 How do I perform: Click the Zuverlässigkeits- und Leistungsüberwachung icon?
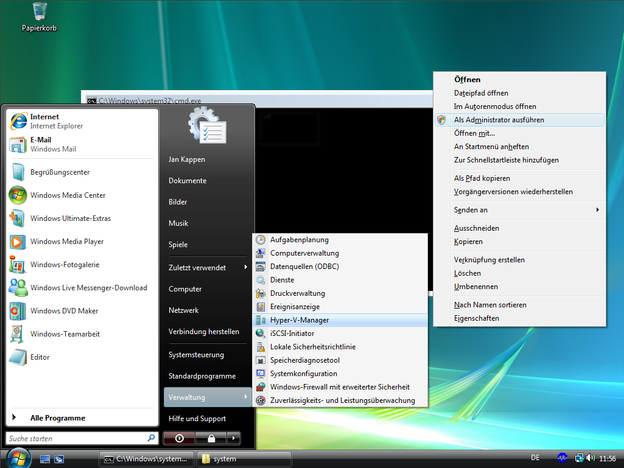[261, 400]
